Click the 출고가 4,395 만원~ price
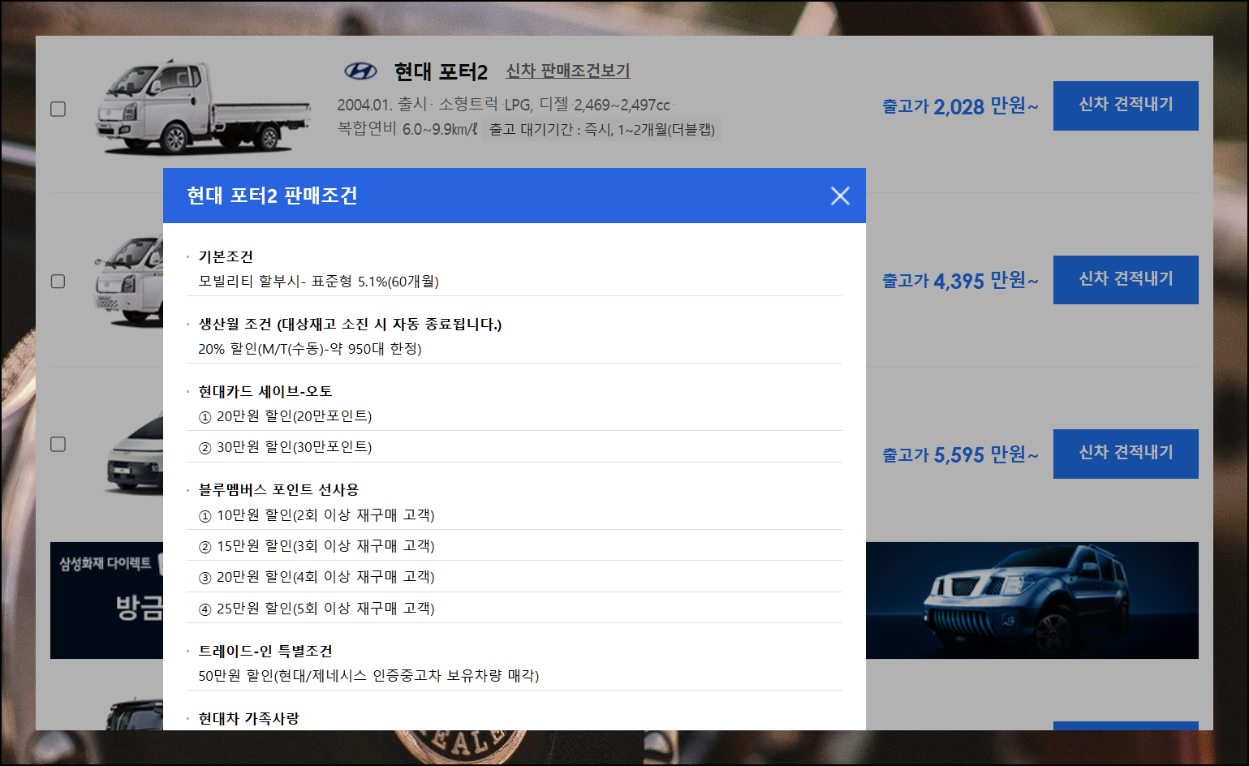 point(961,281)
